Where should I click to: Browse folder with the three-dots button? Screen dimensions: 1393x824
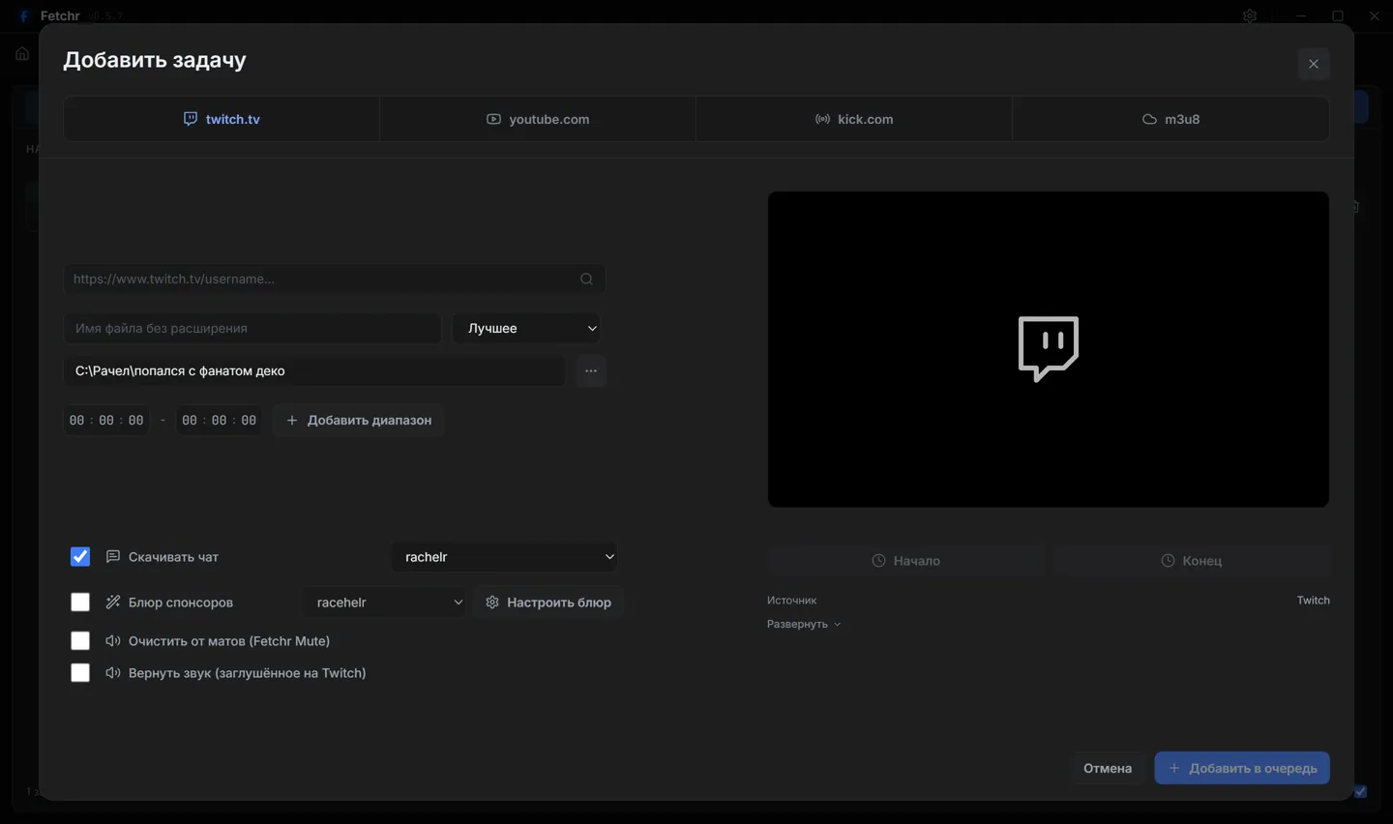[x=591, y=370]
